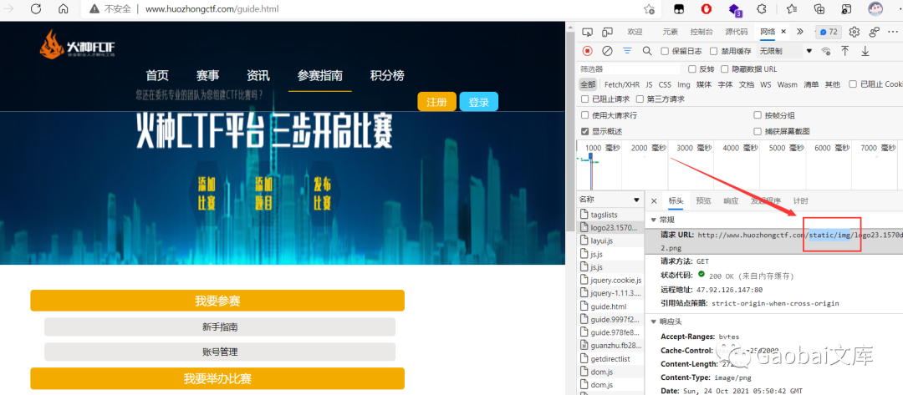Click the 1000 毫秒 overview timeline
This screenshot has width=903, height=395.
pos(602,148)
